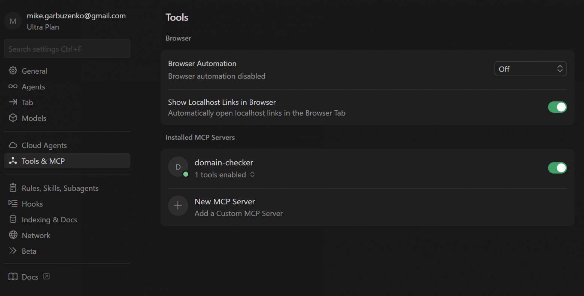Open Rules, Skills, Subagents settings
Viewport: 584px width, 296px height.
coord(60,188)
